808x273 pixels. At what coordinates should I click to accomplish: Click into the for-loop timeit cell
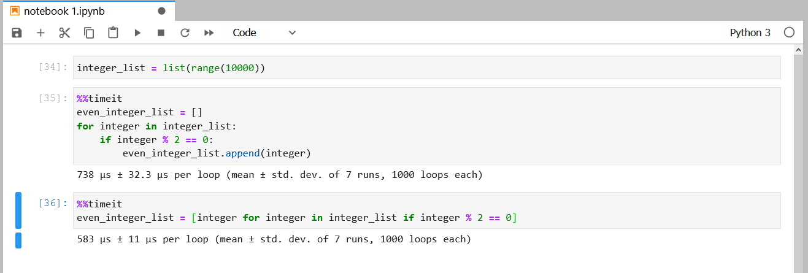[x=427, y=126]
